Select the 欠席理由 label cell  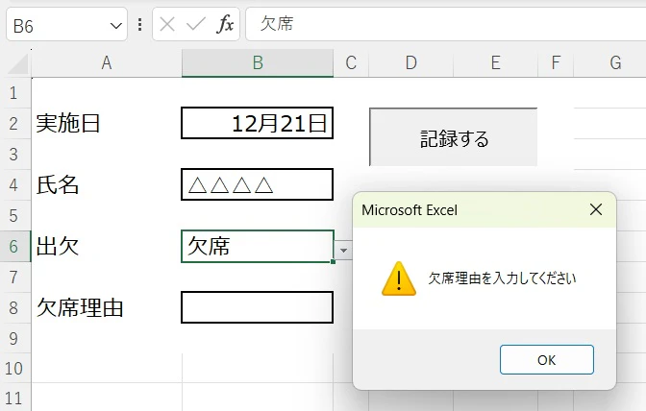pyautogui.click(x=107, y=307)
